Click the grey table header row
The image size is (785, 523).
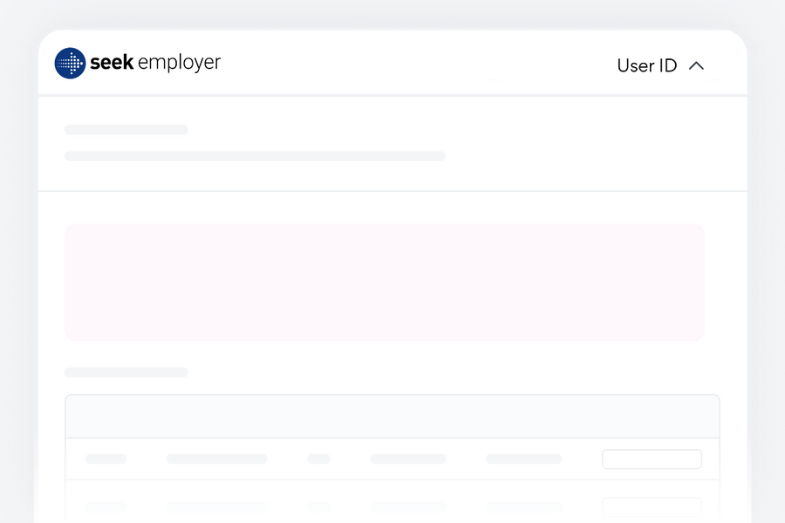(392, 417)
